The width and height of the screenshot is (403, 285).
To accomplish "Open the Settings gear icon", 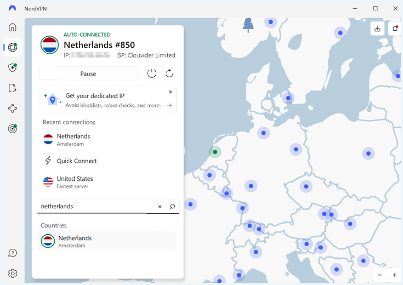I will pyautogui.click(x=12, y=273).
